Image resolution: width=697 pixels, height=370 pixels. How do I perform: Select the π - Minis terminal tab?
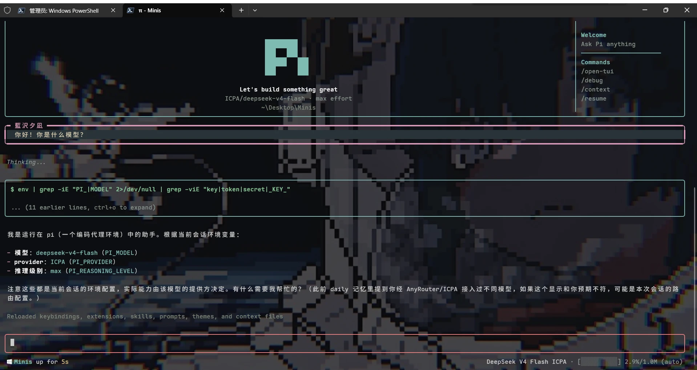tap(177, 11)
